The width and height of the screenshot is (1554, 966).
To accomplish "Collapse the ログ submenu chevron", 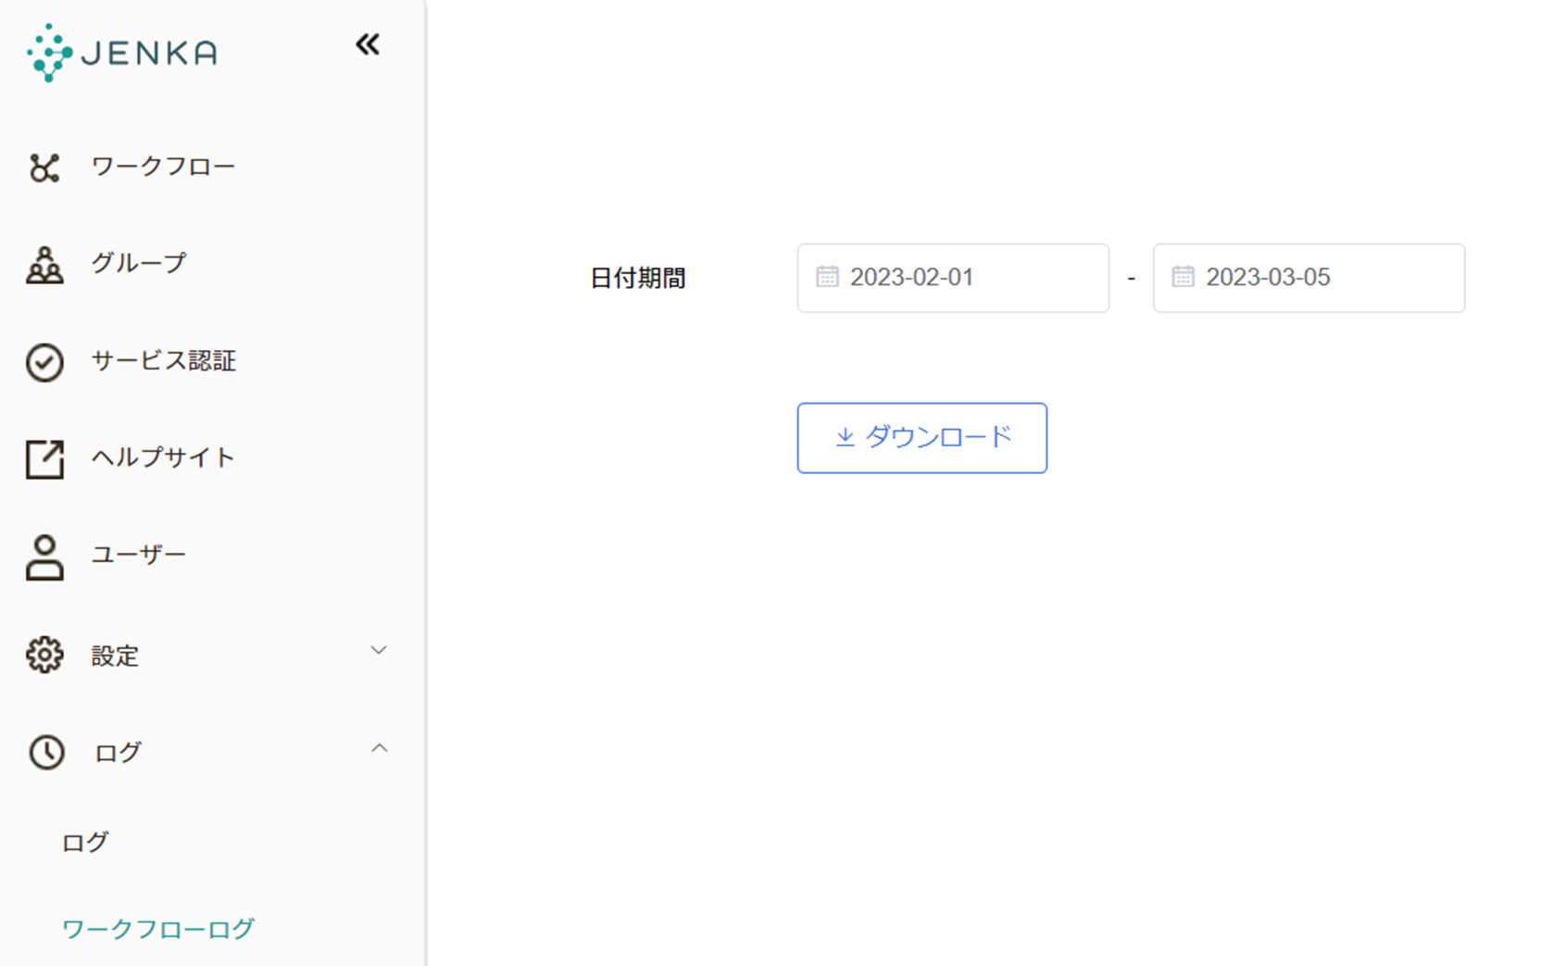I will point(379,748).
